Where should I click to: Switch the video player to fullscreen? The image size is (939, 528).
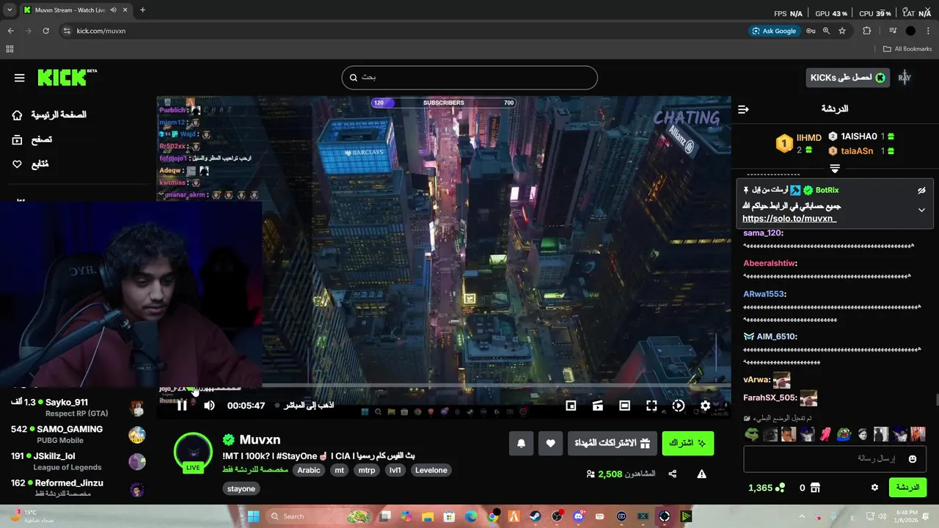click(x=651, y=406)
